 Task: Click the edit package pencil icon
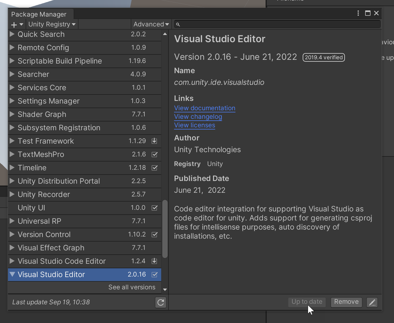pyautogui.click(x=372, y=302)
